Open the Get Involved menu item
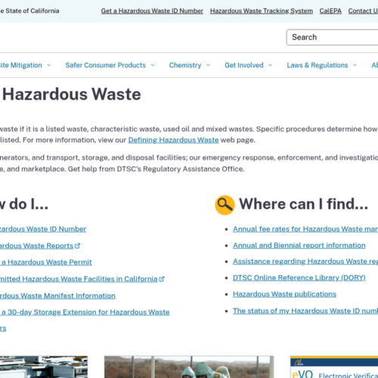This screenshot has height=378, width=378. (244, 65)
